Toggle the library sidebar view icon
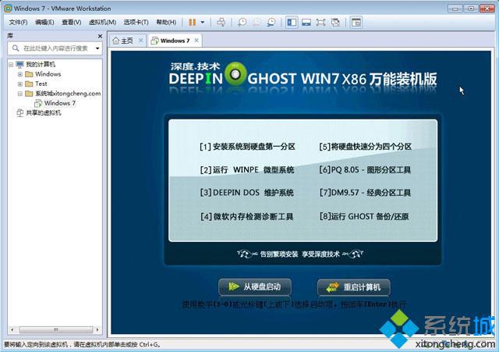This screenshot has width=499, height=352. [292, 23]
